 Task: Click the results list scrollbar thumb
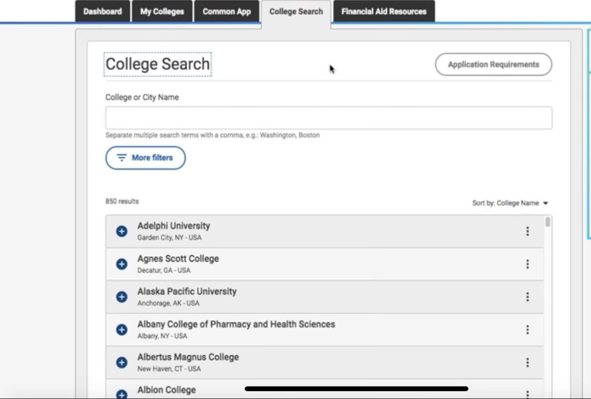point(548,222)
